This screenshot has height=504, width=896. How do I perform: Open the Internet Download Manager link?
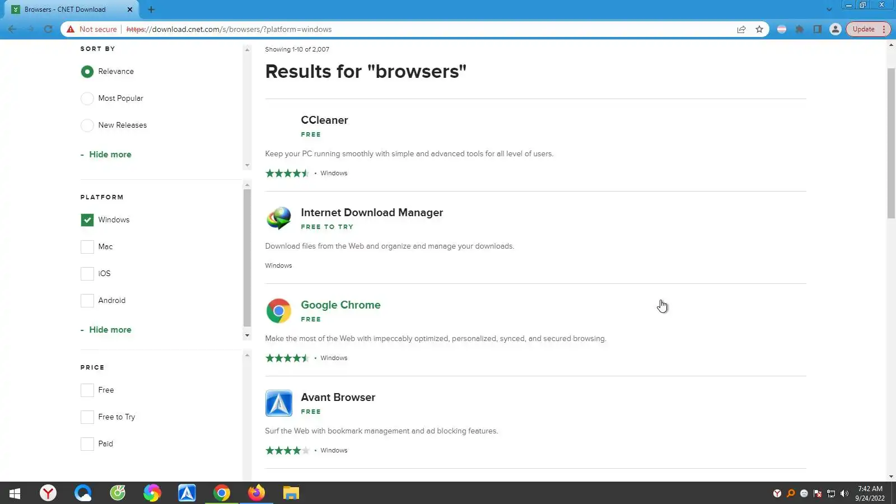(372, 213)
